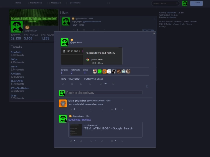
Task: Click the Donate link in the footer
Action: pos(194,22)
